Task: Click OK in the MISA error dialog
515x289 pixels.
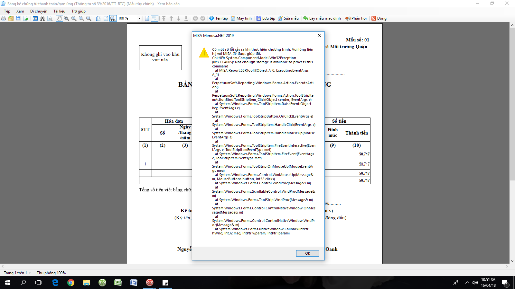Action: coord(307,253)
